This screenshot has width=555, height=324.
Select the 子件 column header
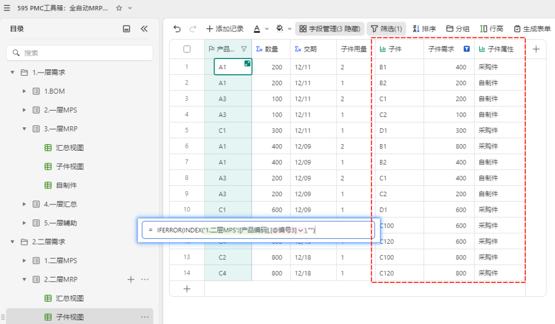click(x=399, y=49)
